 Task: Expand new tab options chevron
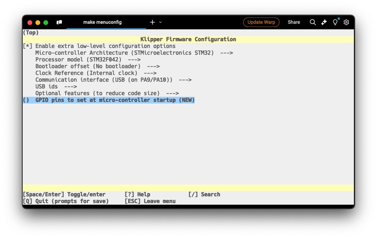160,22
